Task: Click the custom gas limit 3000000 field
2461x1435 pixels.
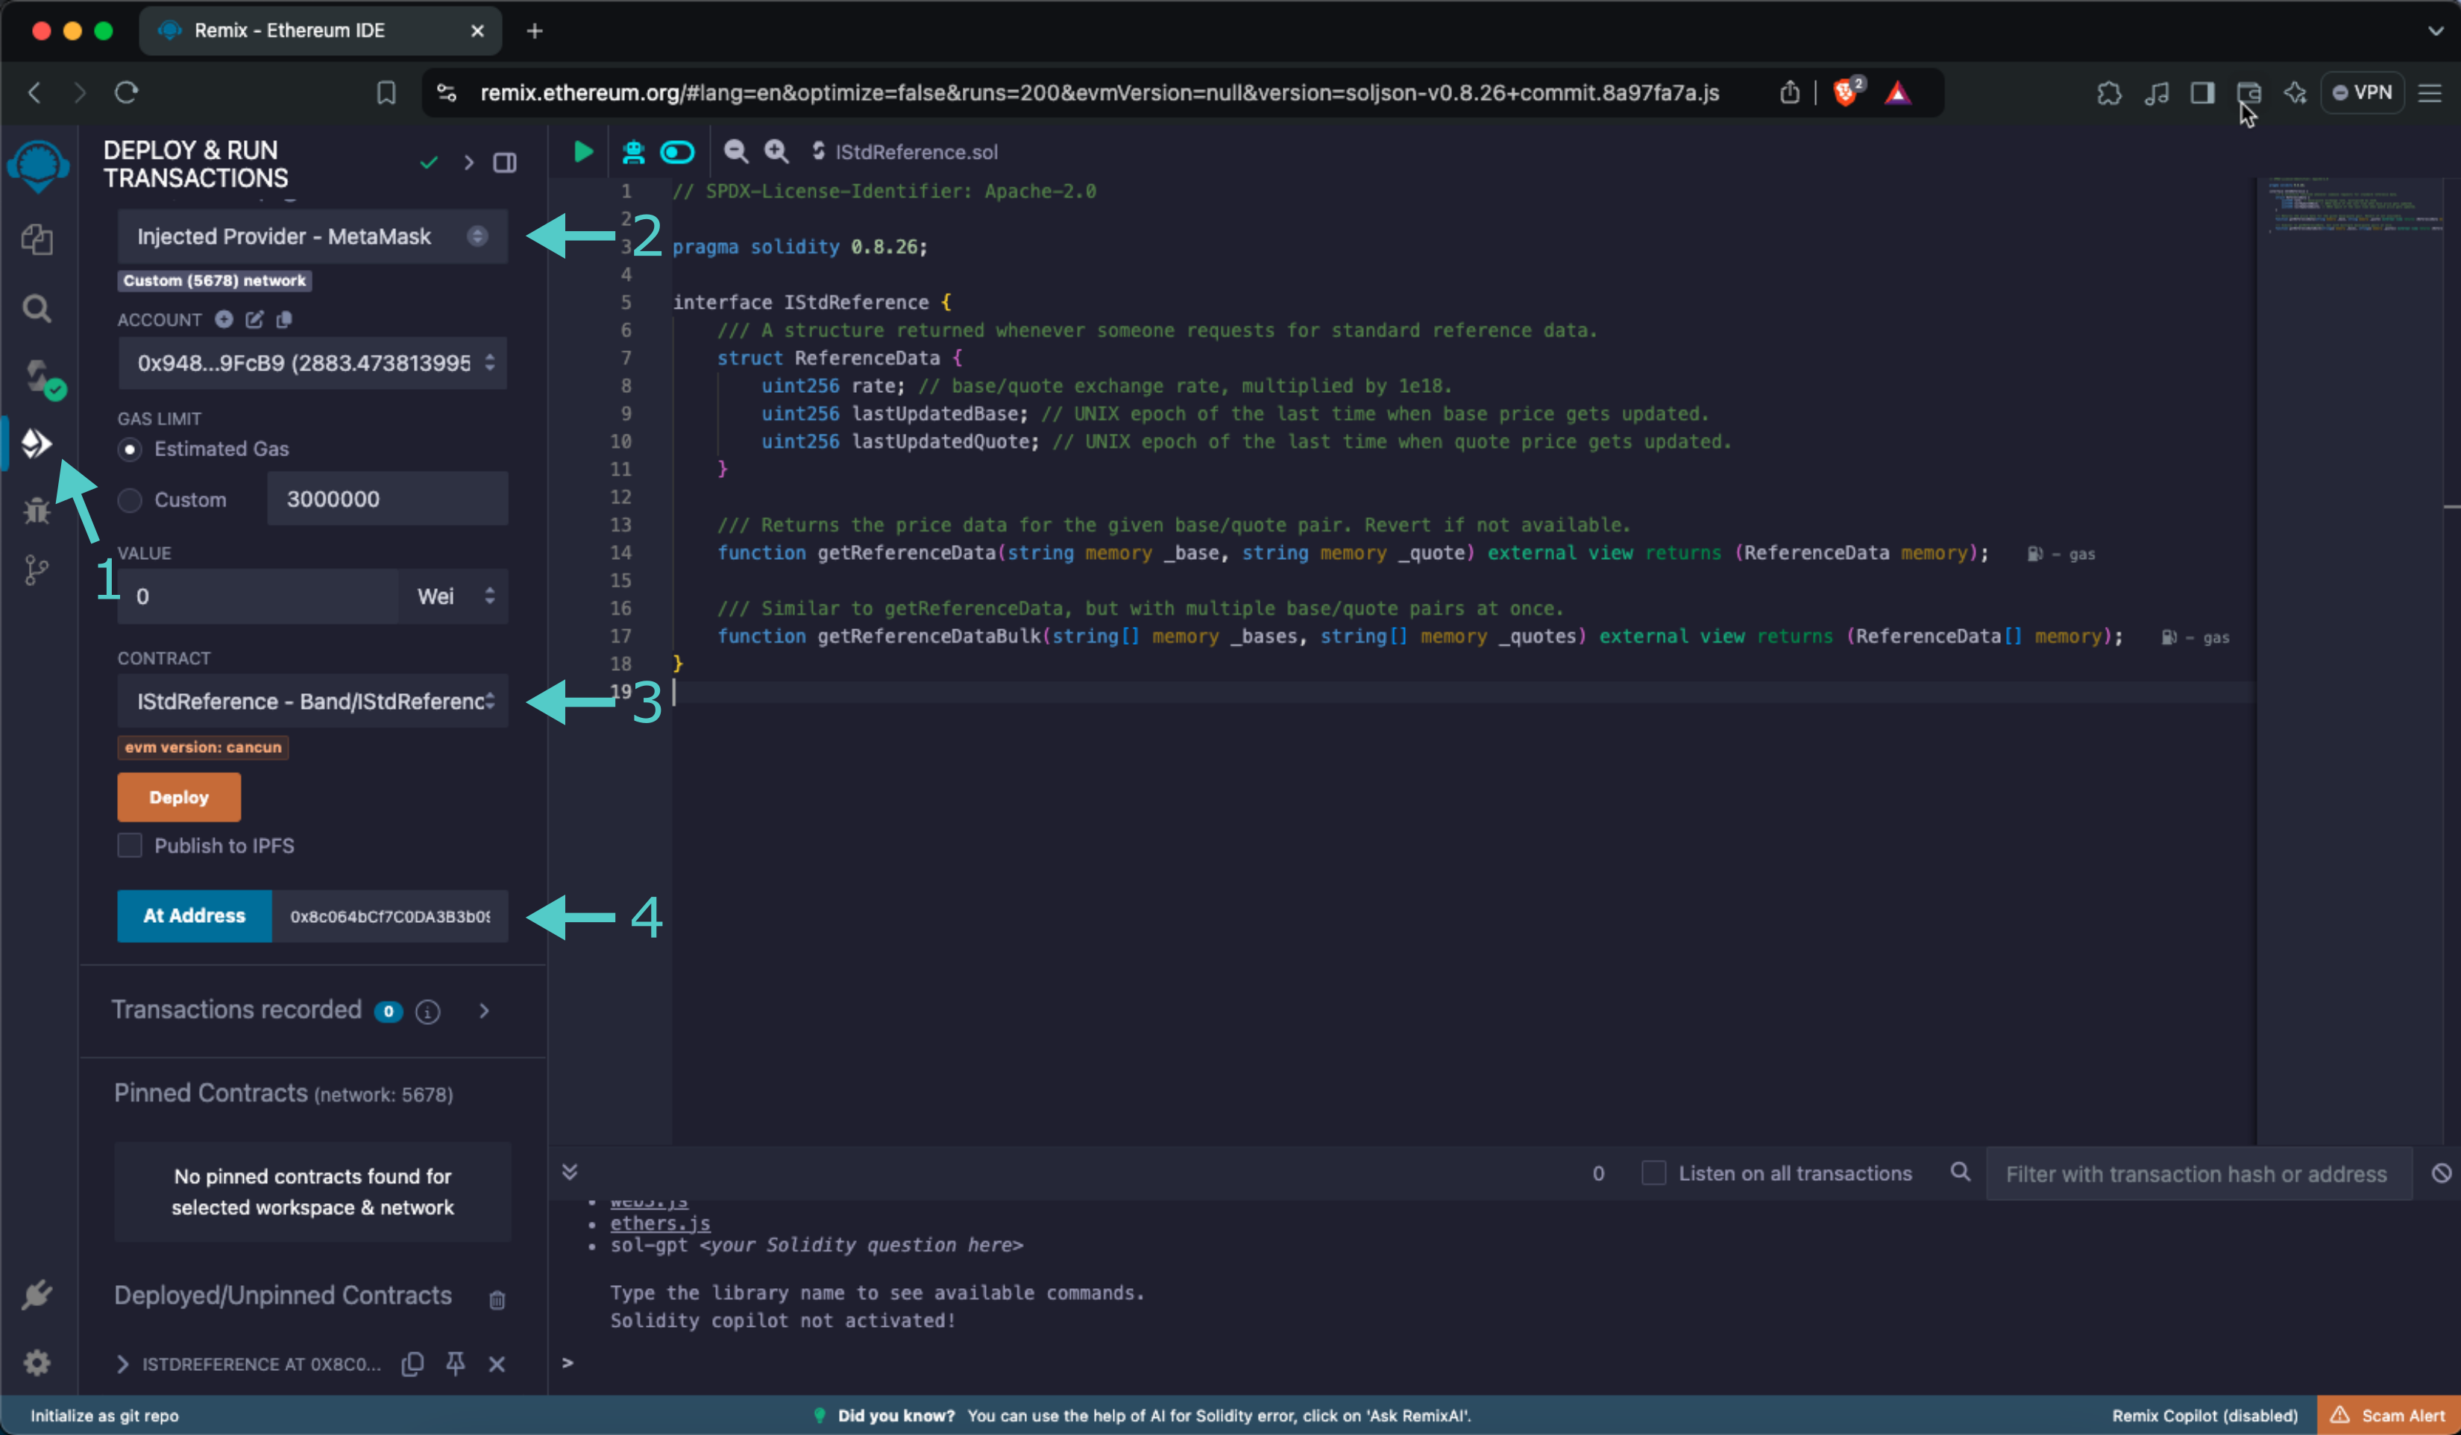Action: coord(388,499)
